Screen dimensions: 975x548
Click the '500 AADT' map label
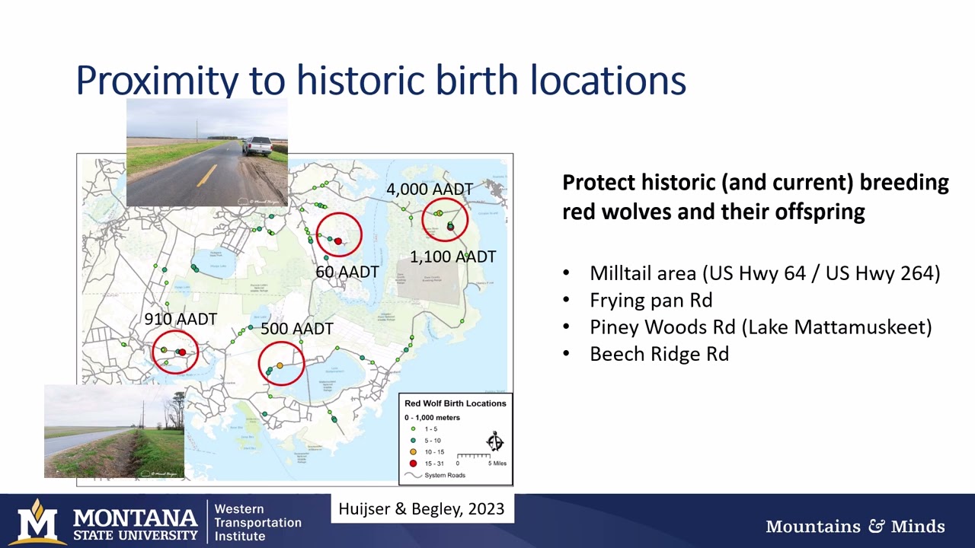click(297, 329)
